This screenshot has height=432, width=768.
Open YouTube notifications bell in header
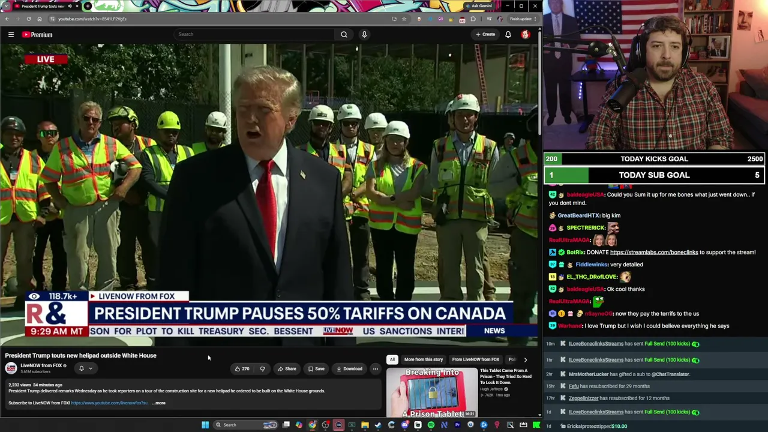(508, 34)
